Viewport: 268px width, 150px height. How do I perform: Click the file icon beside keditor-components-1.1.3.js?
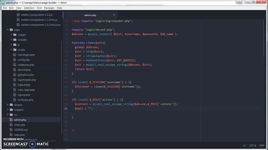coord(18,15)
